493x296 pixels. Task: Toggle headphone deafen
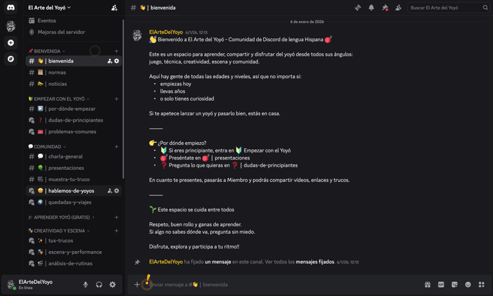click(99, 284)
